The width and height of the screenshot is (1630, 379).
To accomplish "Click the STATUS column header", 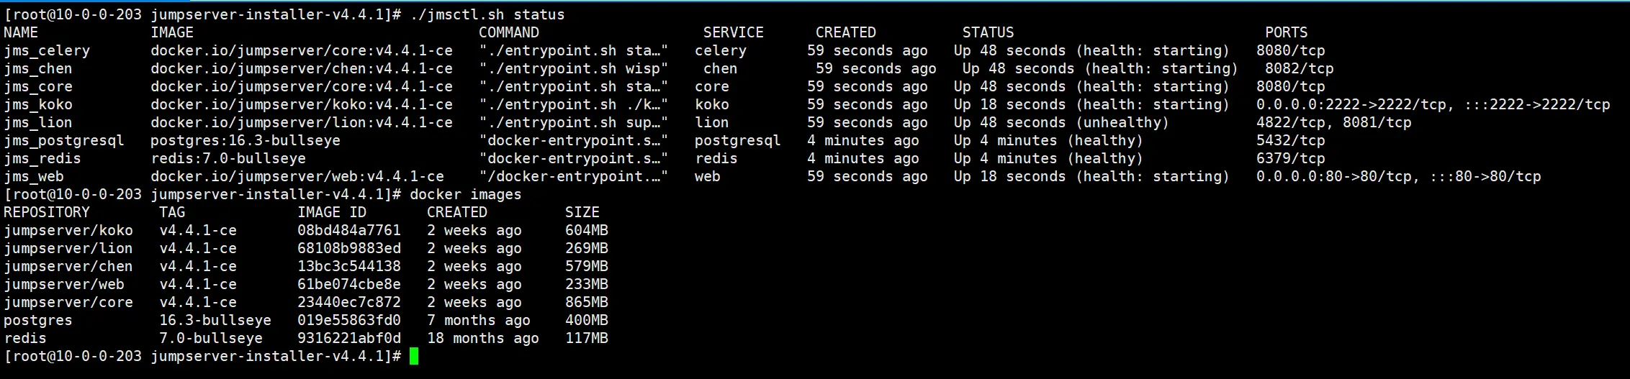I will point(988,32).
